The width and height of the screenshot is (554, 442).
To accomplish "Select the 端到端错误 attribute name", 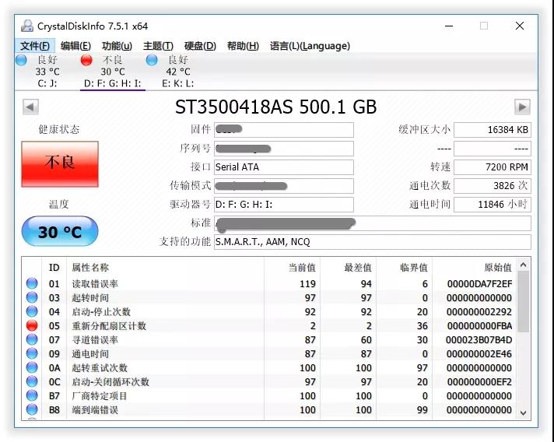I will pos(95,410).
